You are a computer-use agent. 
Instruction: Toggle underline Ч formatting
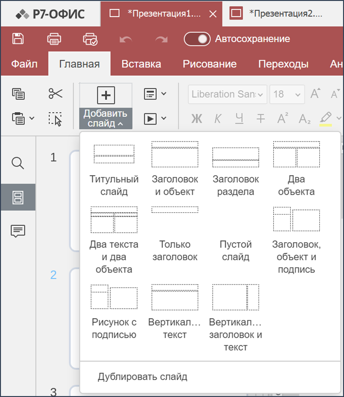coord(239,119)
